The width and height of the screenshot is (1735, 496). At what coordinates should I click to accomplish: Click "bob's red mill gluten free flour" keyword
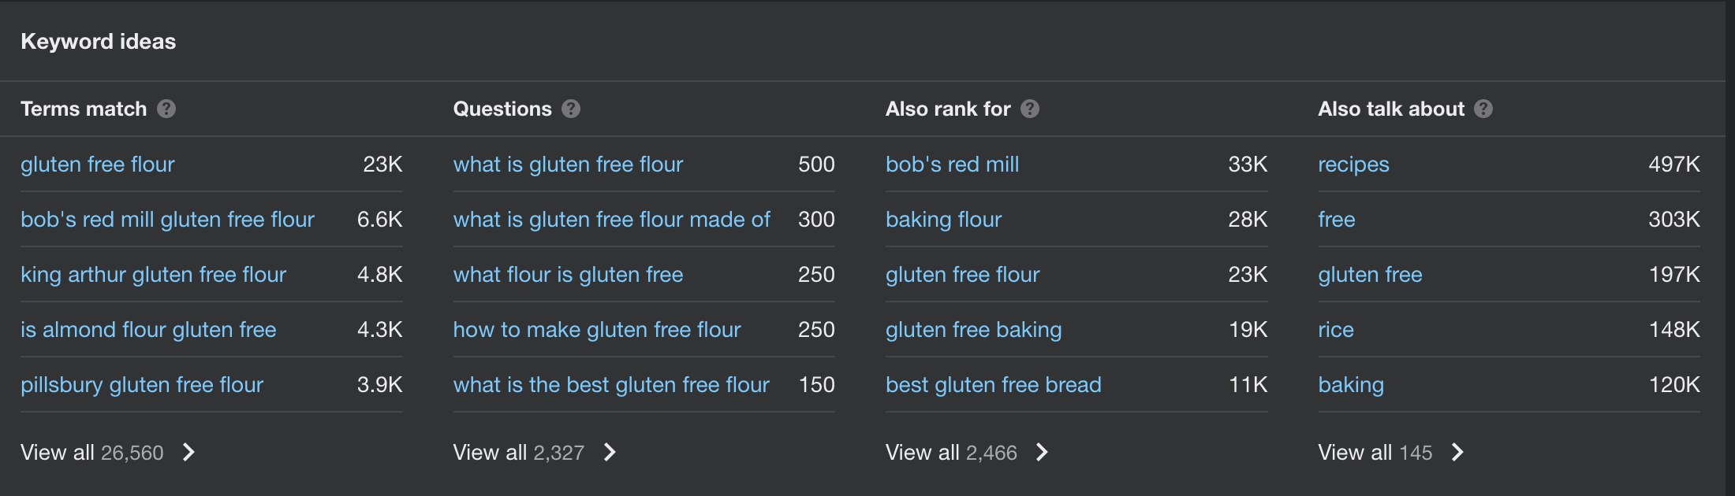[167, 220]
